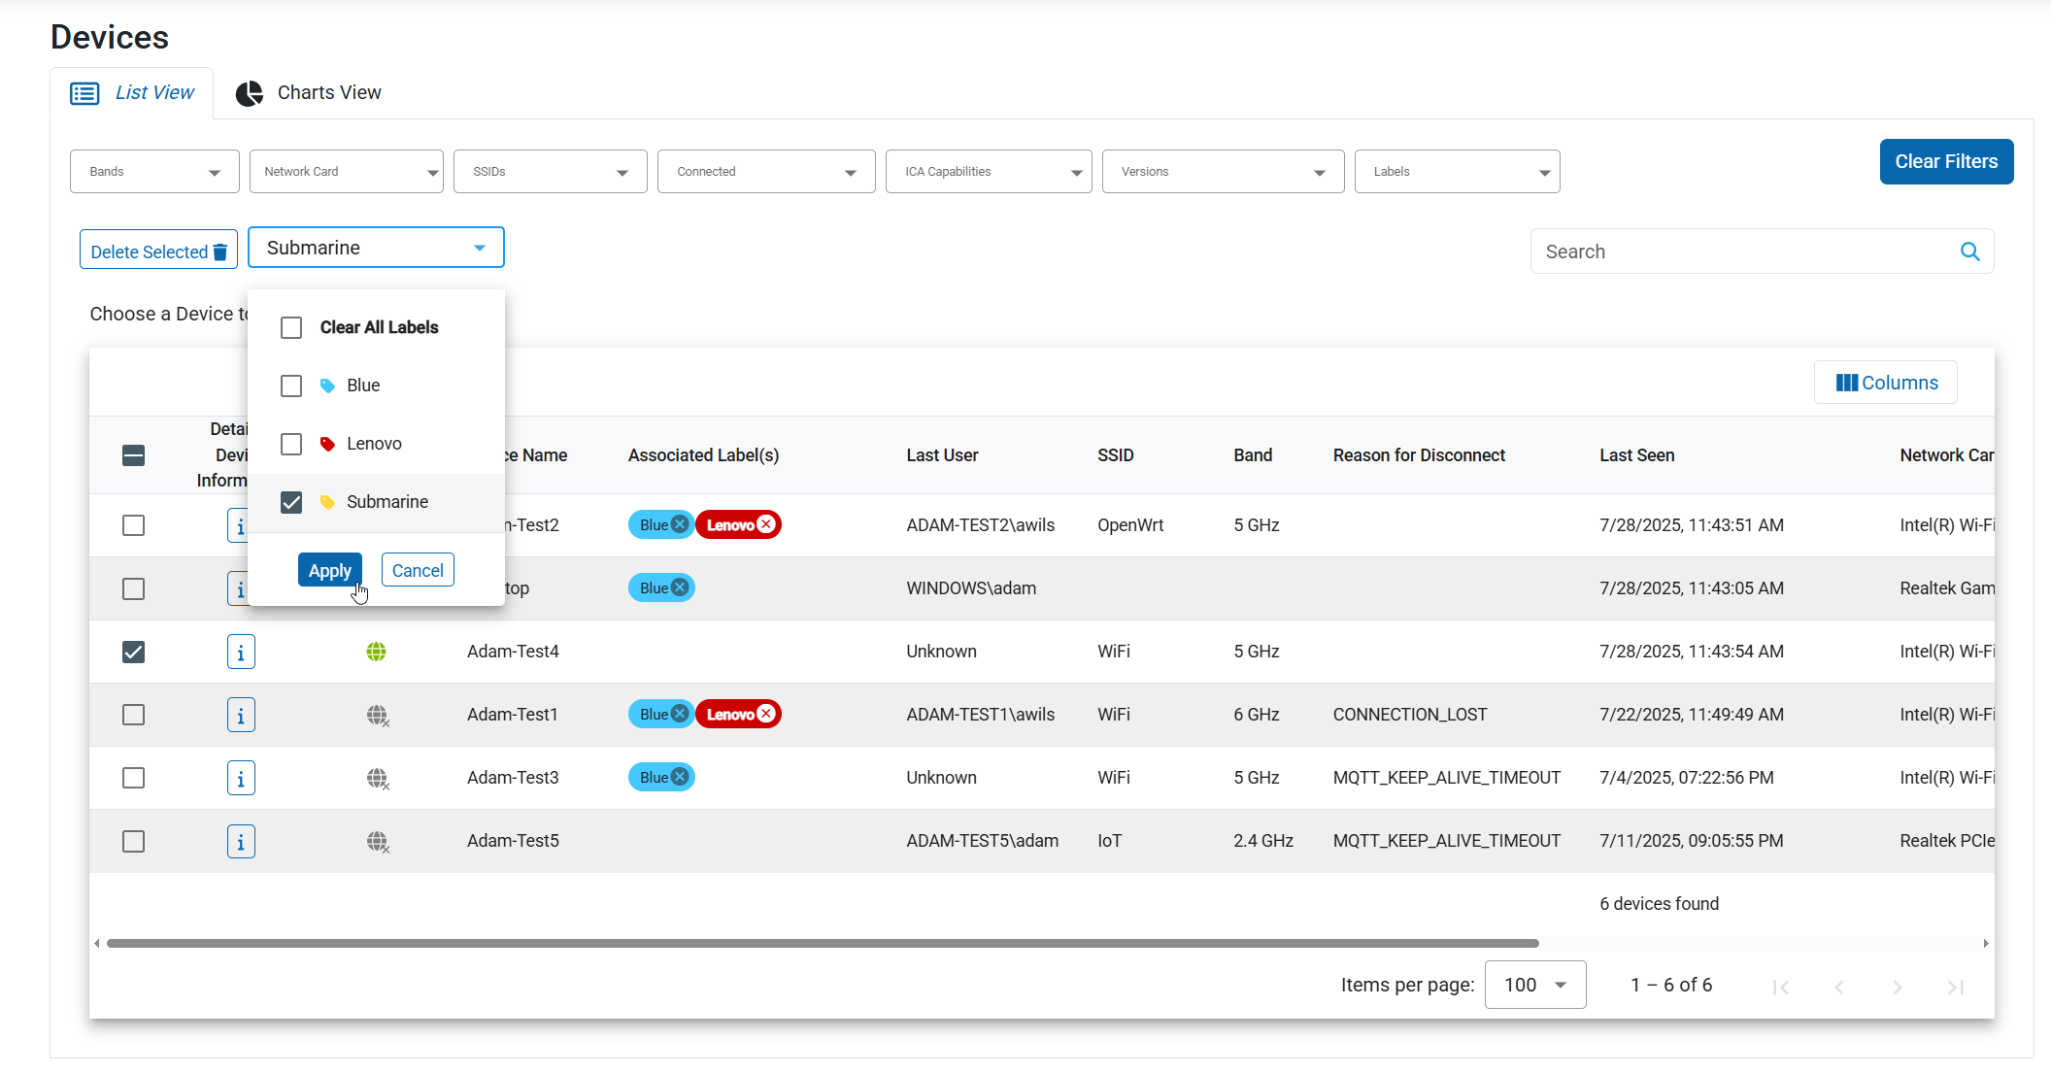2051x1073 pixels.
Task: Click the 6 devices found text
Action: point(1659,904)
